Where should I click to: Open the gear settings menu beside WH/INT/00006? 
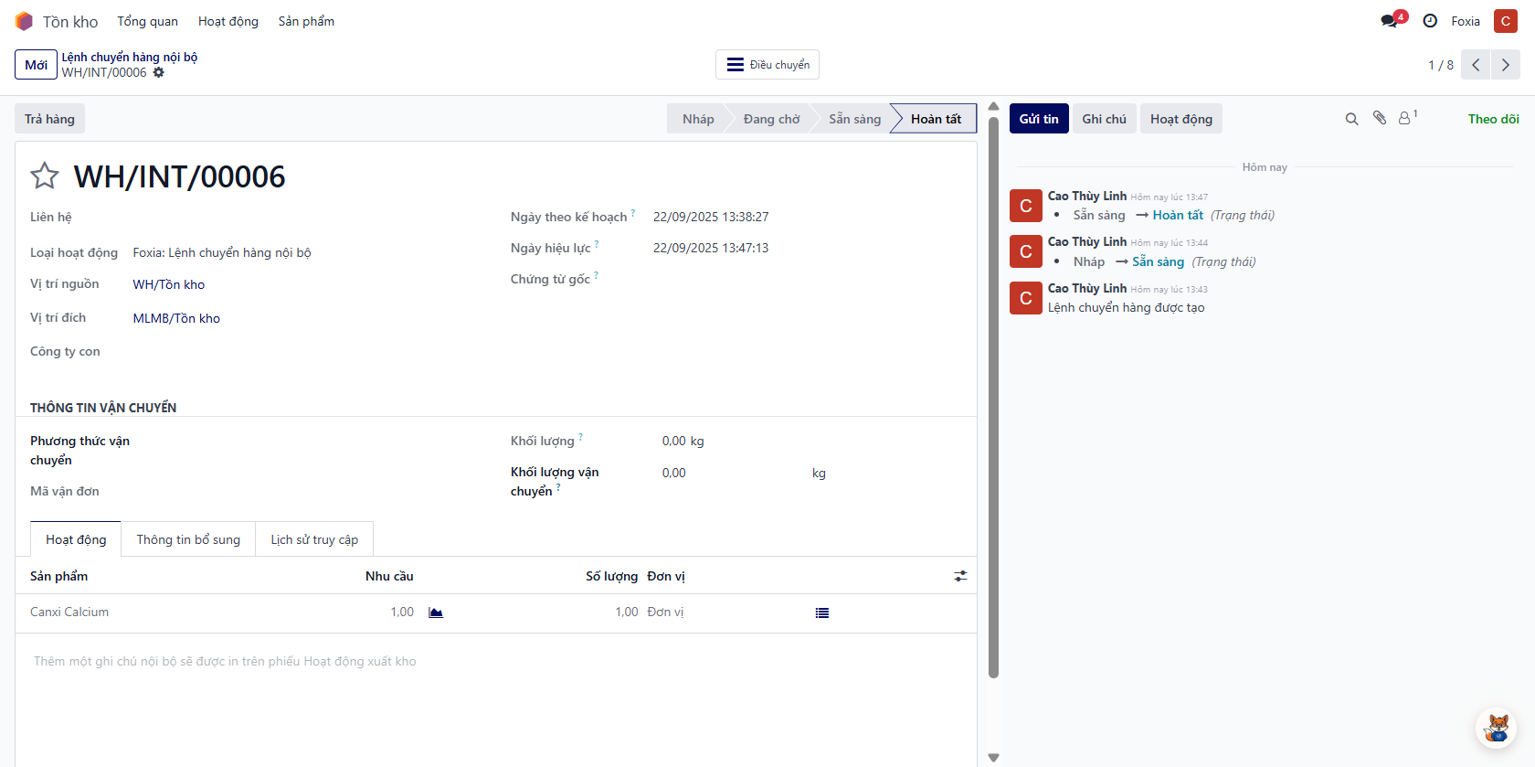[159, 72]
